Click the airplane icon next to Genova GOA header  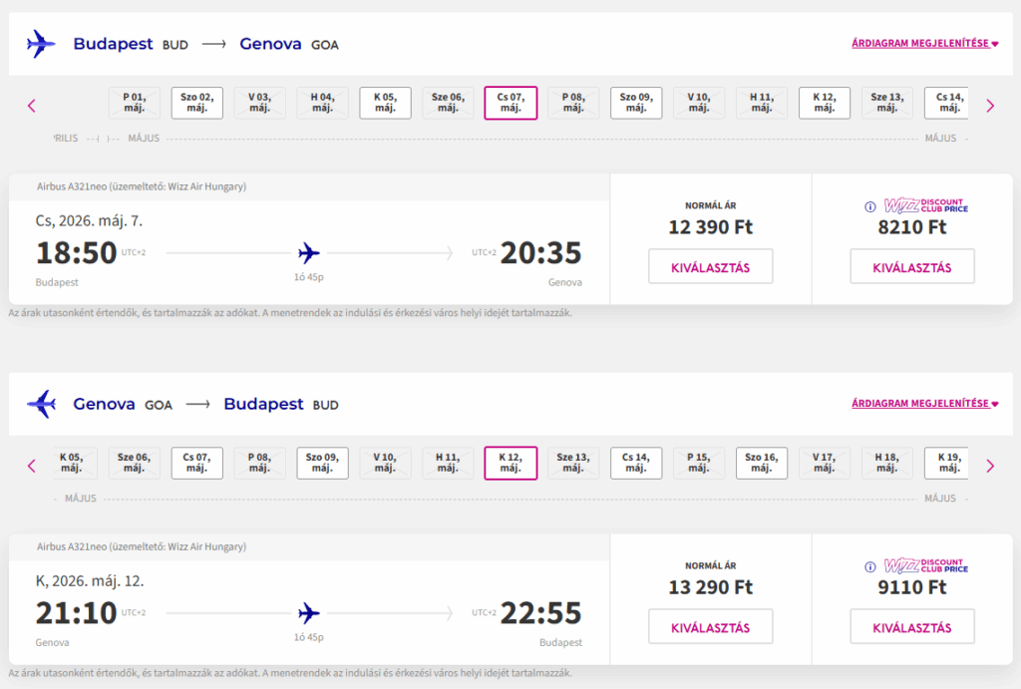tap(41, 404)
